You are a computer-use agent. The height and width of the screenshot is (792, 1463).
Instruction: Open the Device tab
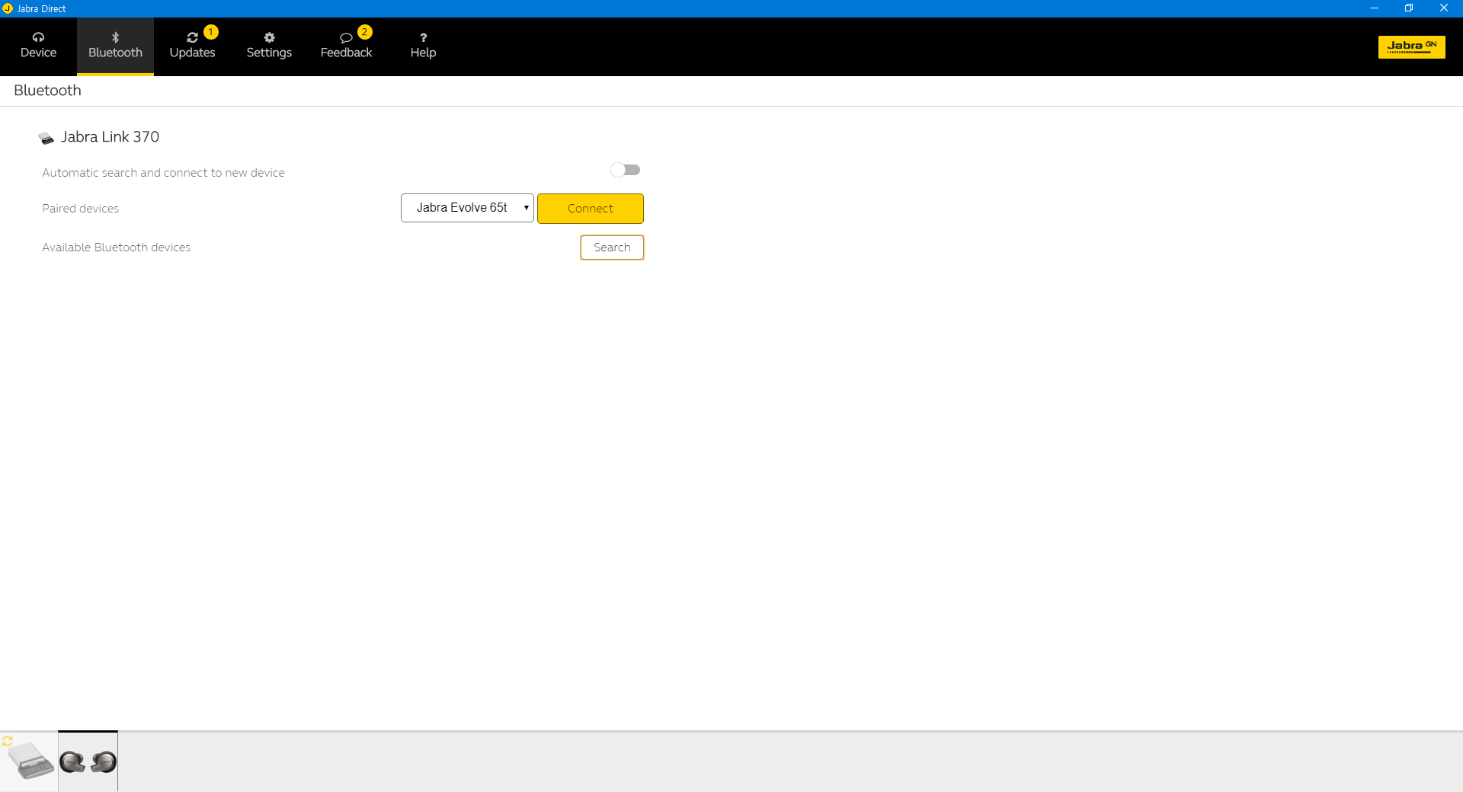38,46
